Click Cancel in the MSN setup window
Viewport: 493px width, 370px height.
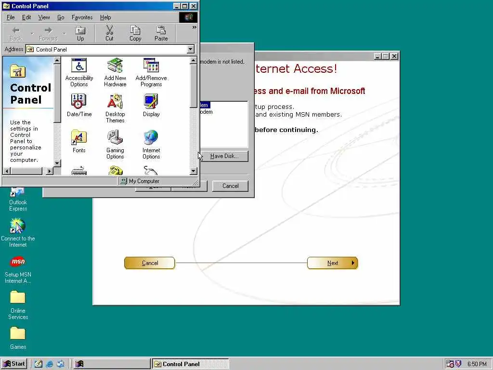pos(150,263)
